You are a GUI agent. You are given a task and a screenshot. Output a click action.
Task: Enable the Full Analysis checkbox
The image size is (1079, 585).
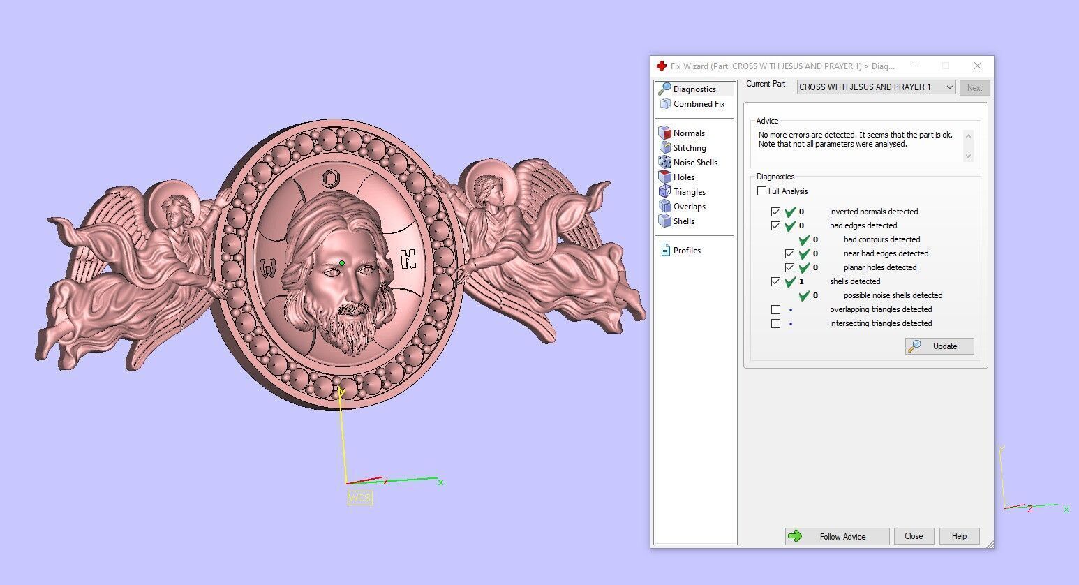point(761,191)
